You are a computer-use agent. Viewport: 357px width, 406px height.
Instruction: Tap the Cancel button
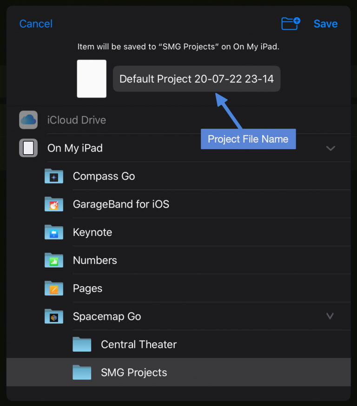[x=36, y=24]
